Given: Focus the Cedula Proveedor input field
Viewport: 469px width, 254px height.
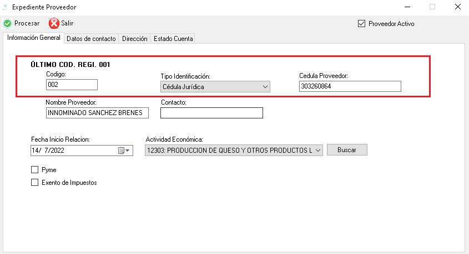Looking at the screenshot, I should [x=350, y=86].
